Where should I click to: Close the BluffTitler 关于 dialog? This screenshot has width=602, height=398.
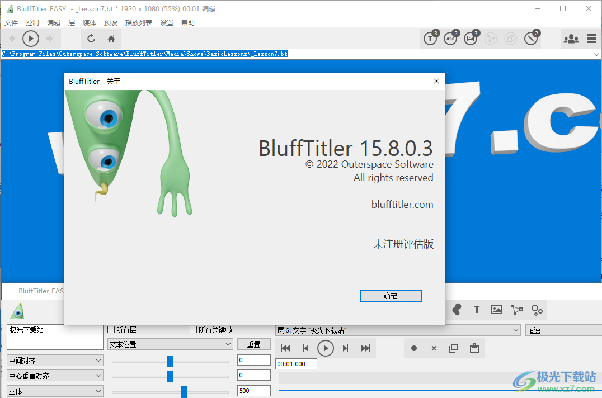point(436,81)
